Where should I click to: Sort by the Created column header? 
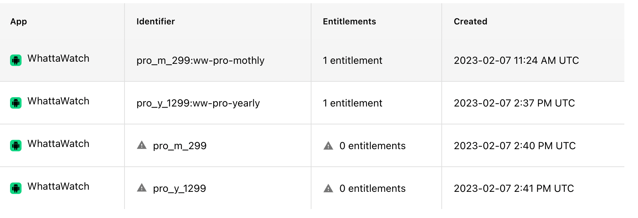pyautogui.click(x=470, y=22)
